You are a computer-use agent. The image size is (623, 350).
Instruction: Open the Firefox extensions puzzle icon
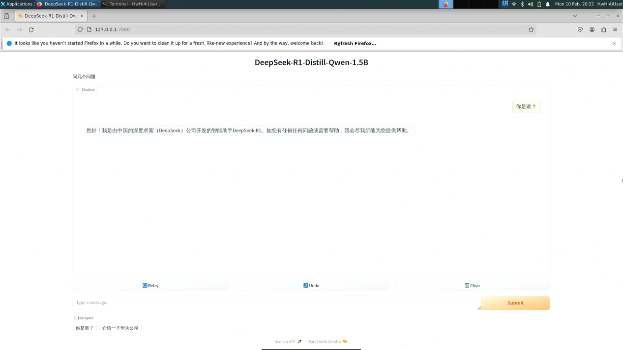coord(603,29)
